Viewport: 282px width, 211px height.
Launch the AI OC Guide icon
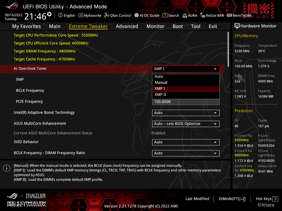click(x=137, y=15)
